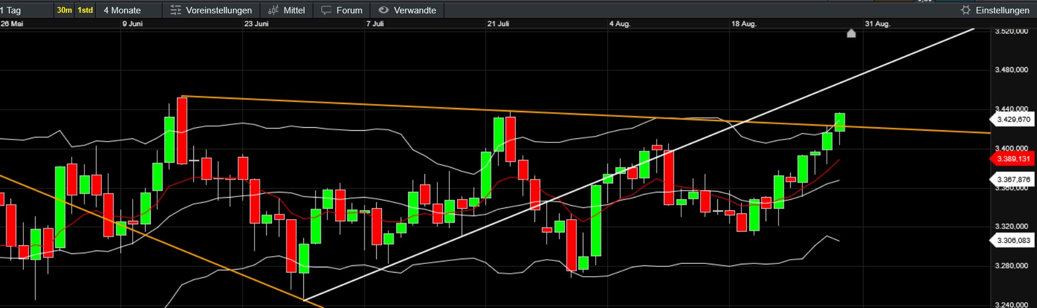Click the '21 Juli' date label
The height and width of the screenshot is (308, 1037).
pyautogui.click(x=498, y=24)
